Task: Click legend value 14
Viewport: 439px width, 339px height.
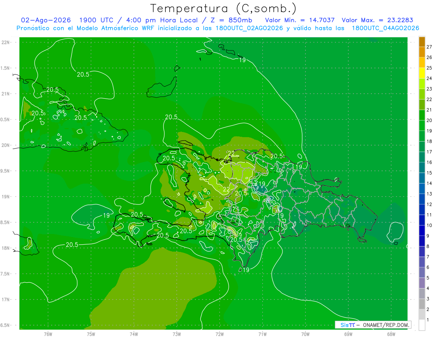Action: [x=429, y=183]
